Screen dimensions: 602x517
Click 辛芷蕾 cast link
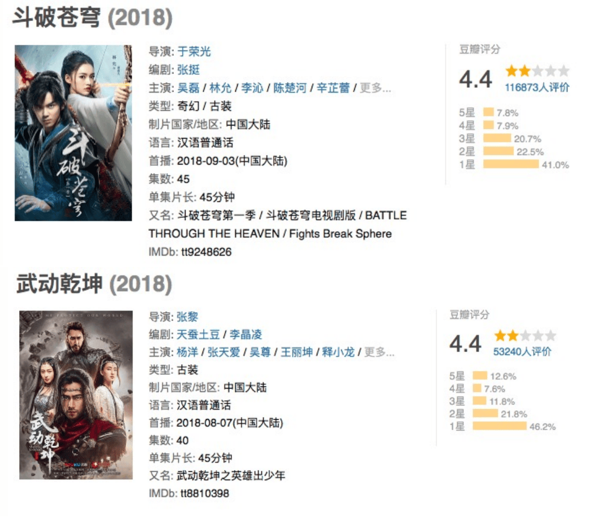(x=333, y=88)
